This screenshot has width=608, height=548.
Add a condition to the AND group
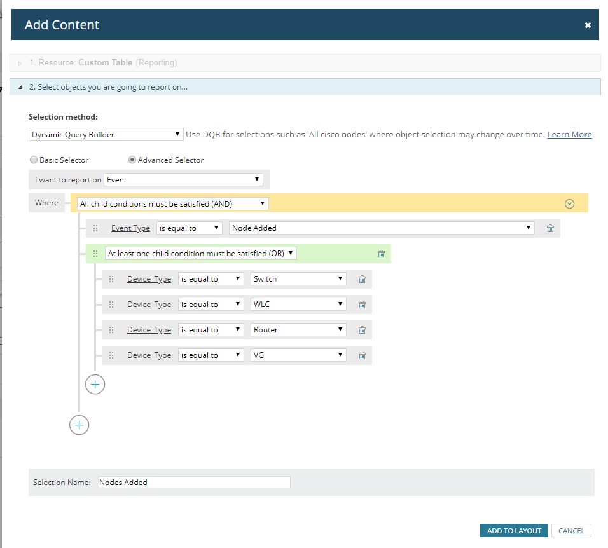click(x=79, y=425)
